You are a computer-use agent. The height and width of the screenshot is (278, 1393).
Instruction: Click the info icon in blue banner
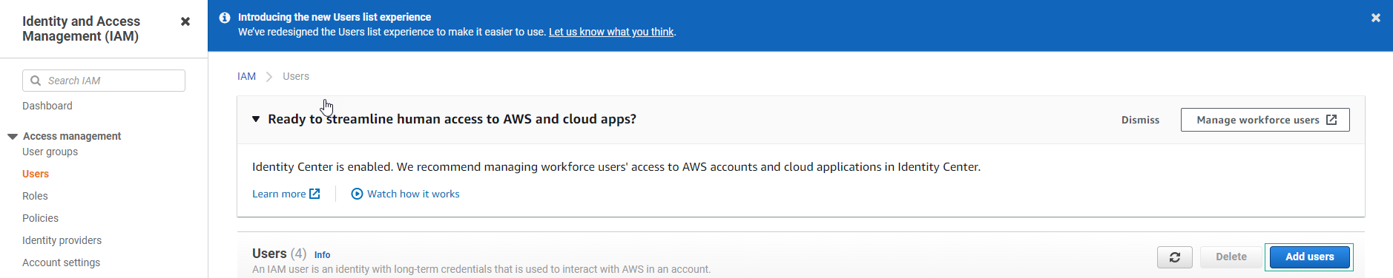coord(225,17)
